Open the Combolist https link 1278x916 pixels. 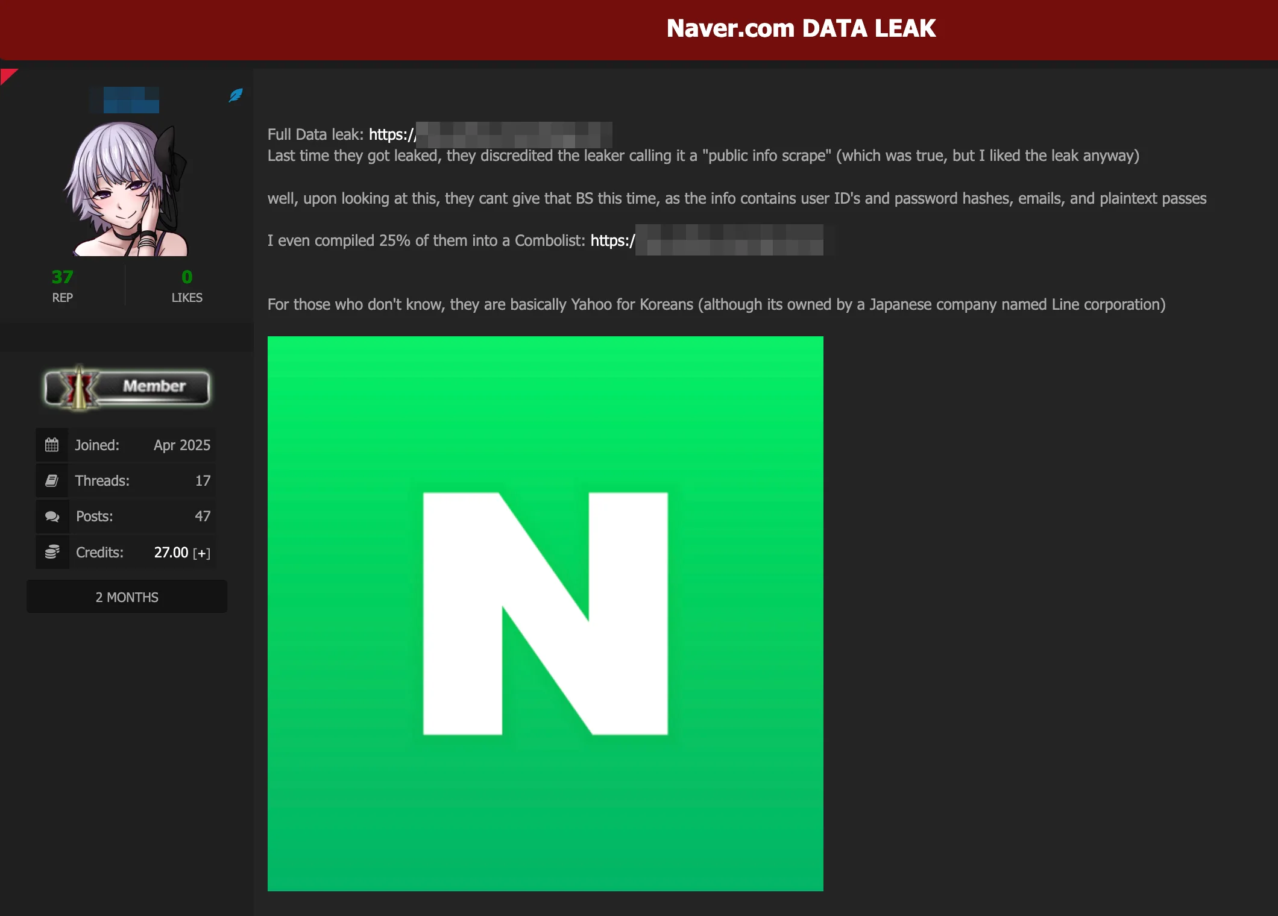[x=707, y=240]
